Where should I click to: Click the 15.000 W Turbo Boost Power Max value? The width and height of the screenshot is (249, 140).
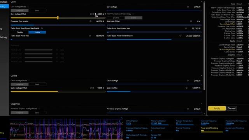tap(100, 36)
